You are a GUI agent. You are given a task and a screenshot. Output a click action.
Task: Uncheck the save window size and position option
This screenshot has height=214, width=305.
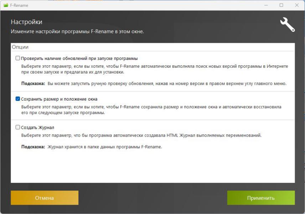pyautogui.click(x=18, y=99)
